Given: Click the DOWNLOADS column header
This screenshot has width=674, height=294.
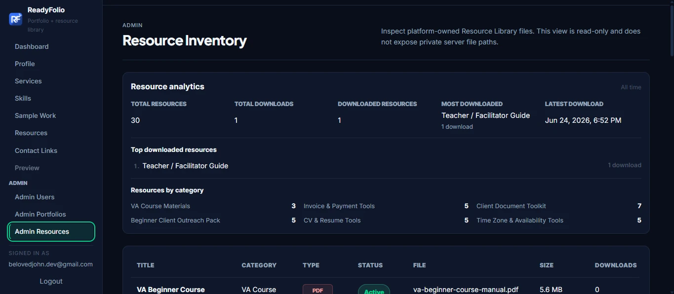Looking at the screenshot, I should tap(616, 265).
